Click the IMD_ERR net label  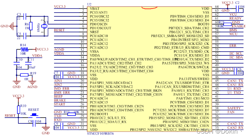(61, 89)
